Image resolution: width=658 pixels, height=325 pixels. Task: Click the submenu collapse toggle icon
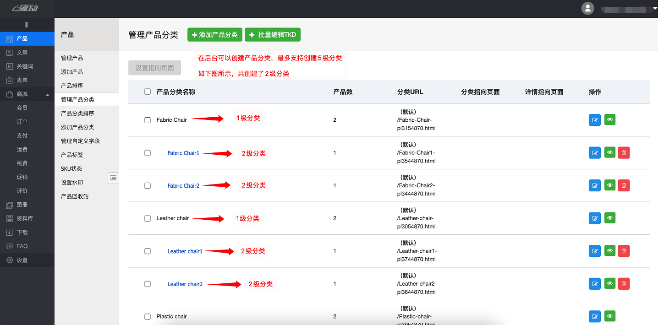coord(113,178)
